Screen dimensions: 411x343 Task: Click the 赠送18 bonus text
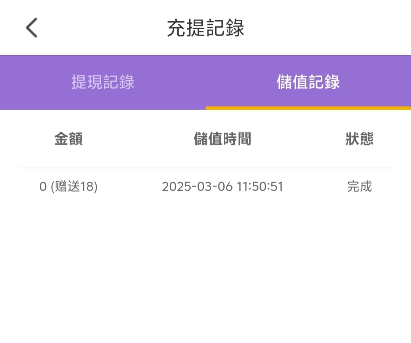75,187
